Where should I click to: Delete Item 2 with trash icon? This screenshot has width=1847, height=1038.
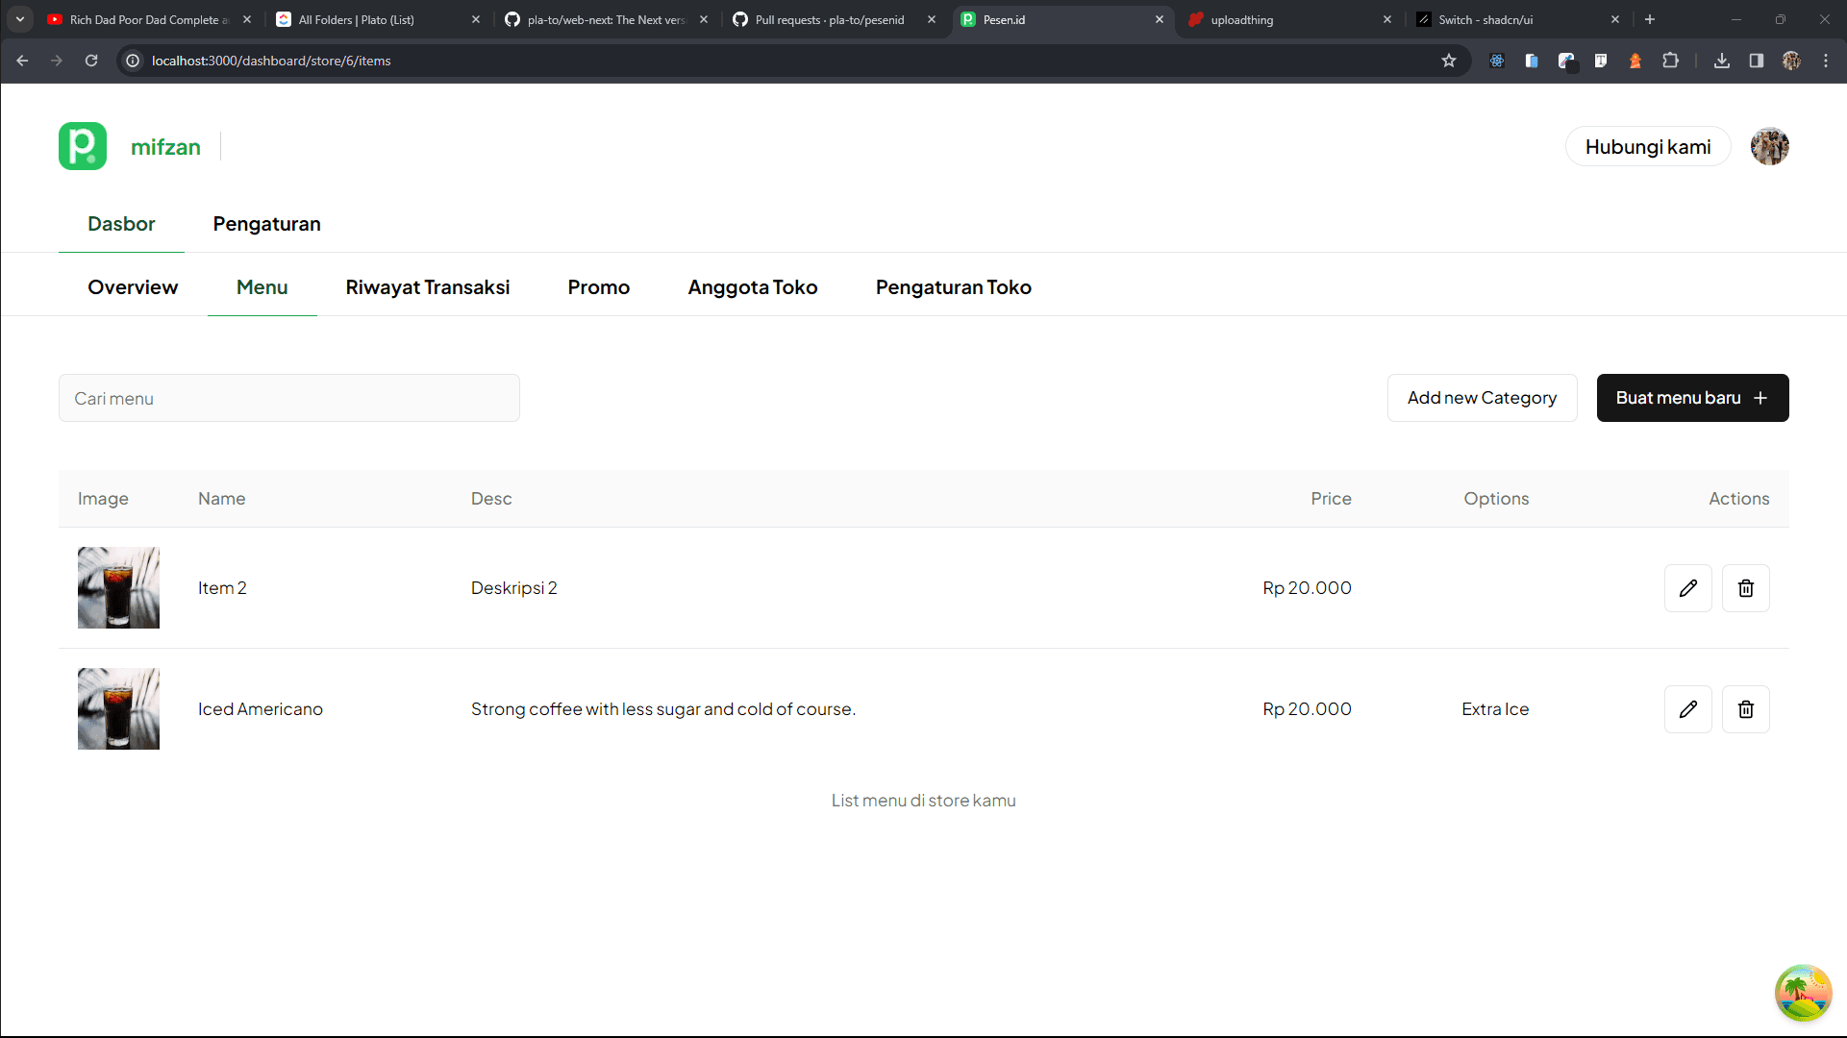pos(1745,588)
